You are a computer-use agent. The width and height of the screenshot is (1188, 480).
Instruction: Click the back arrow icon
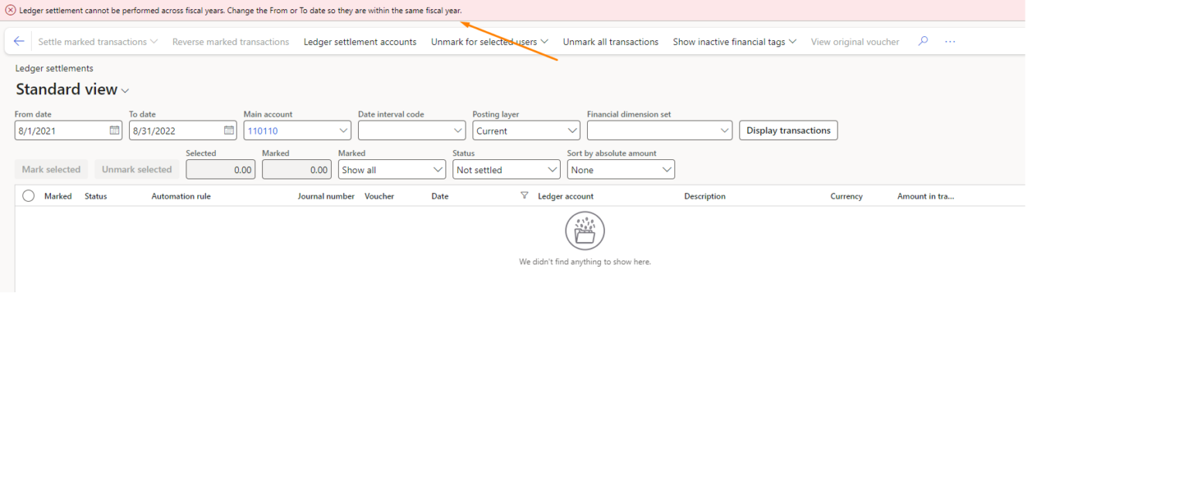19,42
